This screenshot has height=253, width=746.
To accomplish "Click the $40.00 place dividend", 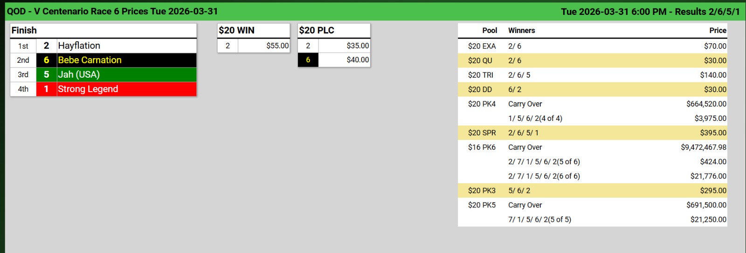I will coord(358,60).
